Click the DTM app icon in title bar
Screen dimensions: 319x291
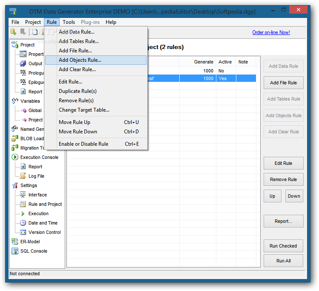pos(13,12)
